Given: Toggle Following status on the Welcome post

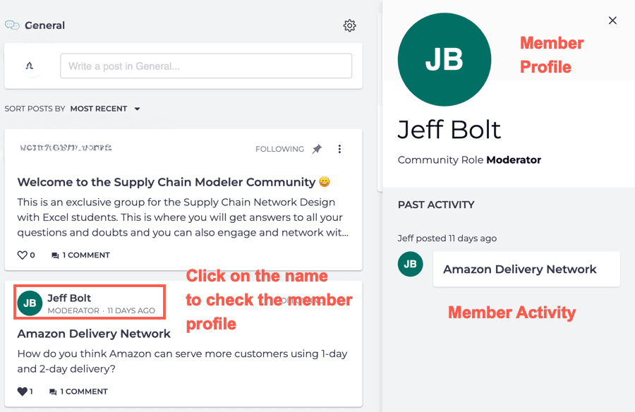Looking at the screenshot, I should point(279,149).
